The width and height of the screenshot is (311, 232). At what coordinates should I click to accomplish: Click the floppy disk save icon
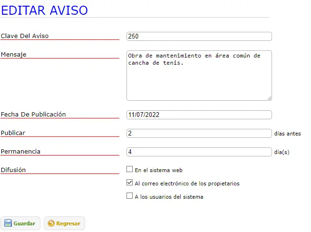8,223
